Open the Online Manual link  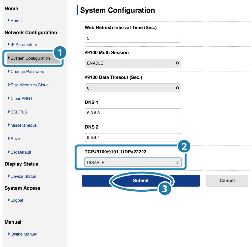[24, 234]
